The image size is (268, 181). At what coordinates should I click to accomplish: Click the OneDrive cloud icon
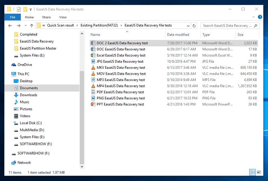[x=14, y=65]
